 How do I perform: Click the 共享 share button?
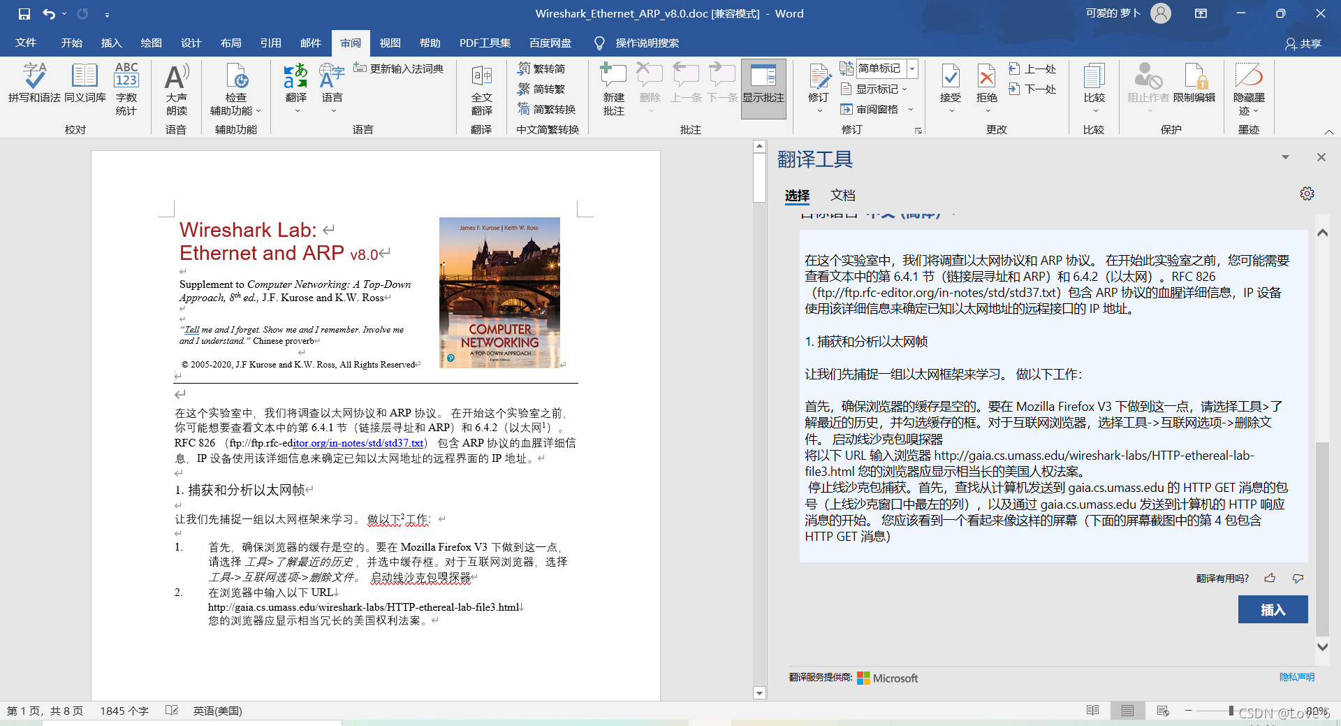click(1303, 43)
